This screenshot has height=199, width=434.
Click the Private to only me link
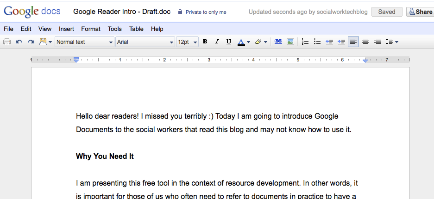click(x=206, y=12)
